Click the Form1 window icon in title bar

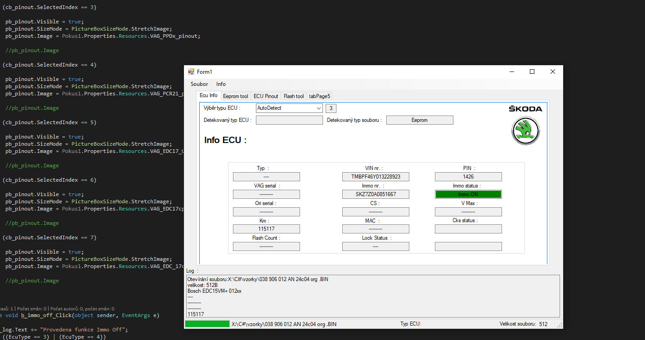[x=191, y=72]
